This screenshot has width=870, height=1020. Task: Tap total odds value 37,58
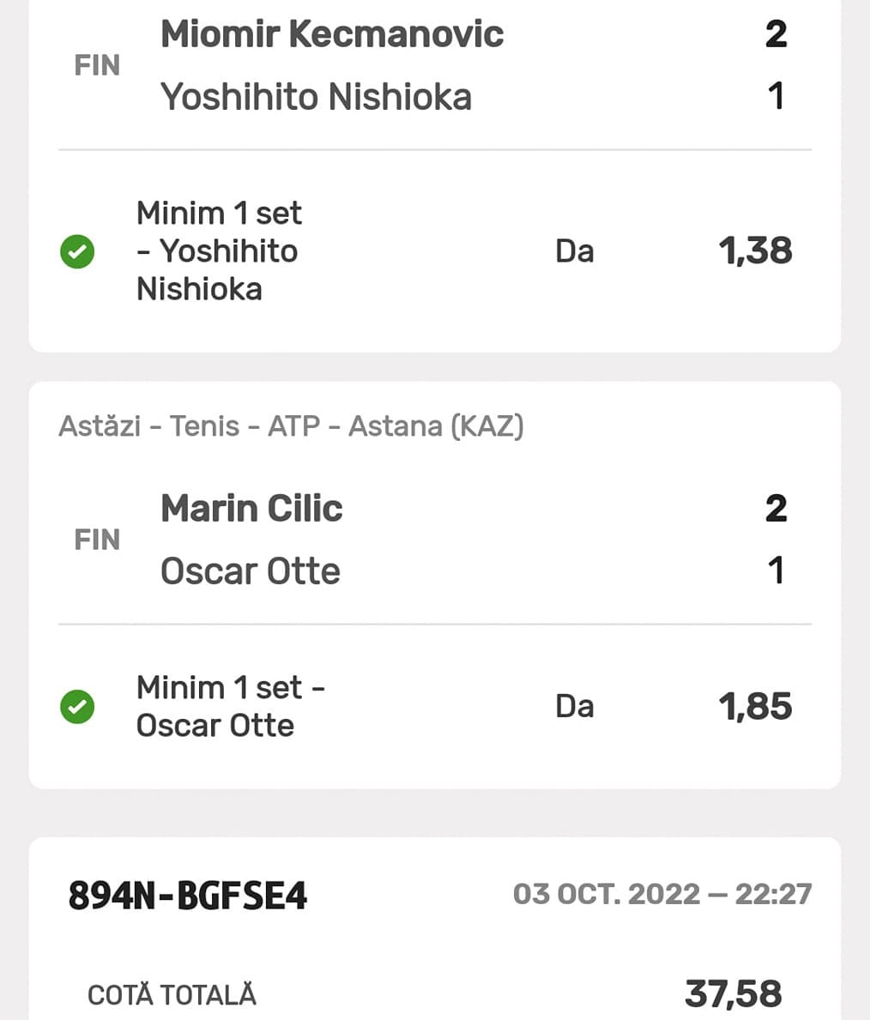(733, 994)
